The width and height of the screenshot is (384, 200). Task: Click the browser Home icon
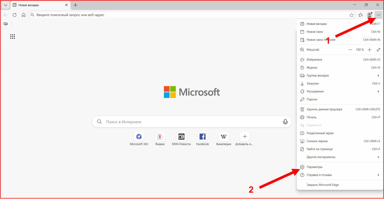(24, 15)
